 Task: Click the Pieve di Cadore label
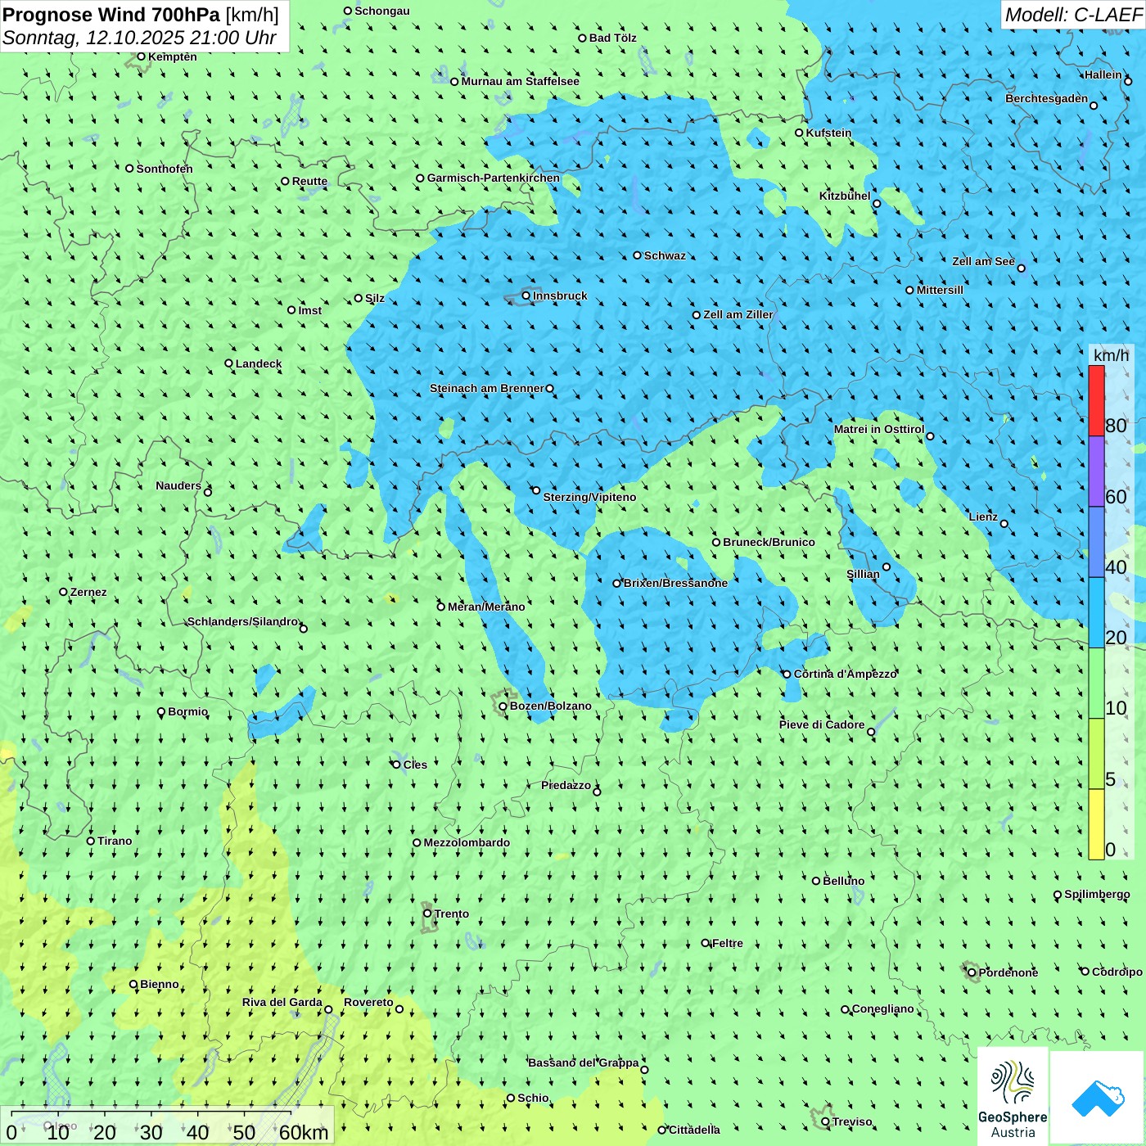(822, 724)
